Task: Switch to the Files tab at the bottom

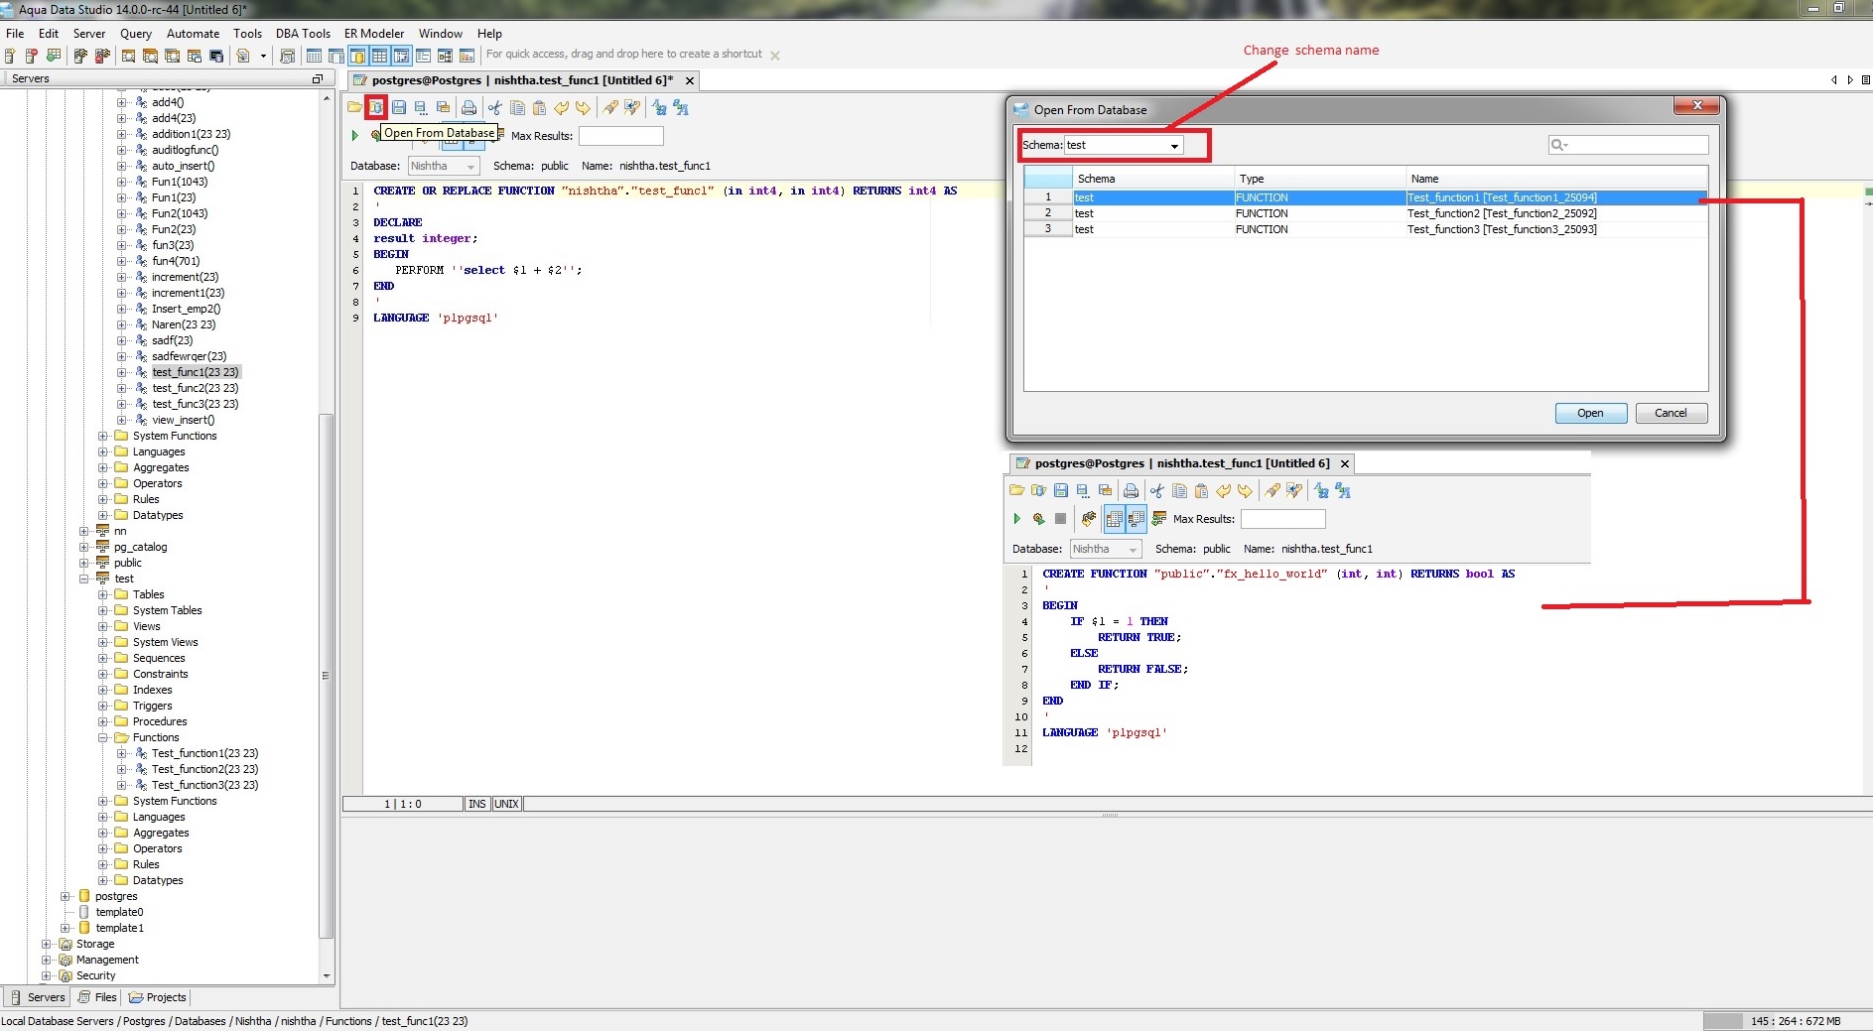Action: (x=97, y=997)
